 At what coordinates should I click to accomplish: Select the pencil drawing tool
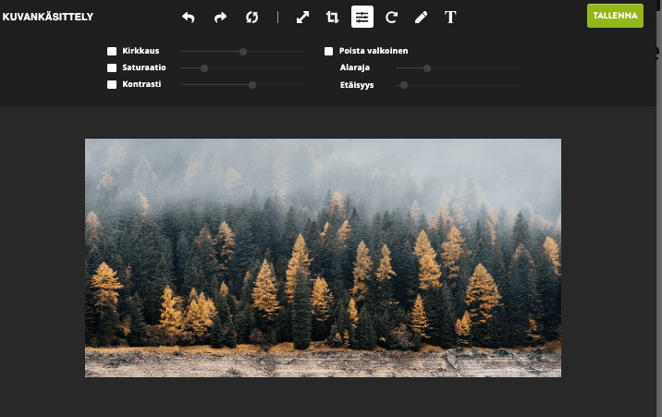pyautogui.click(x=421, y=17)
